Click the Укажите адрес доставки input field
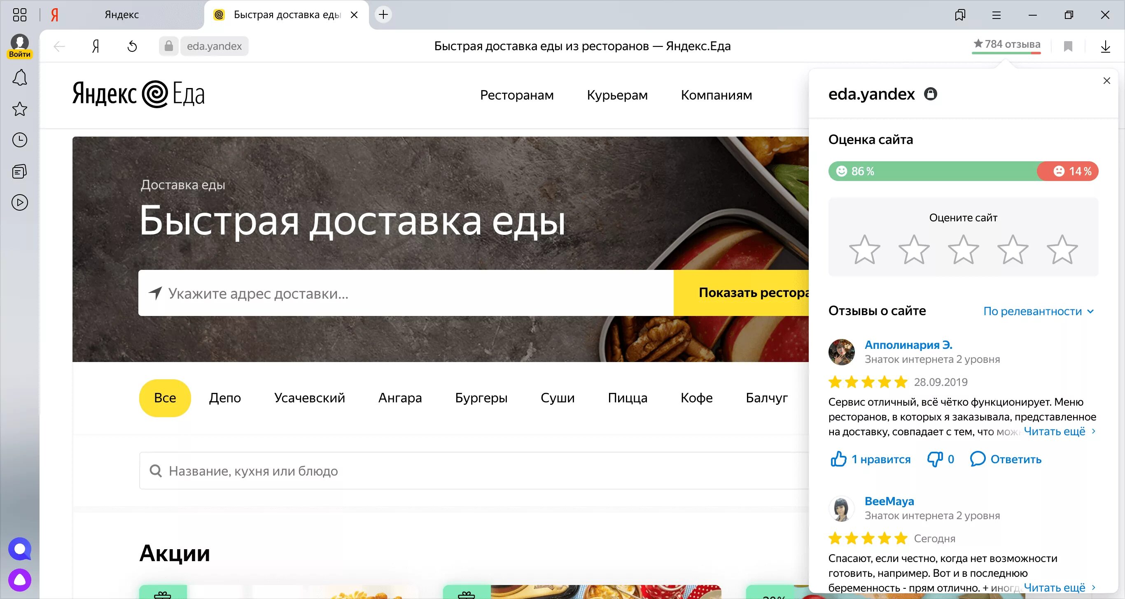The width and height of the screenshot is (1125, 599). click(406, 293)
